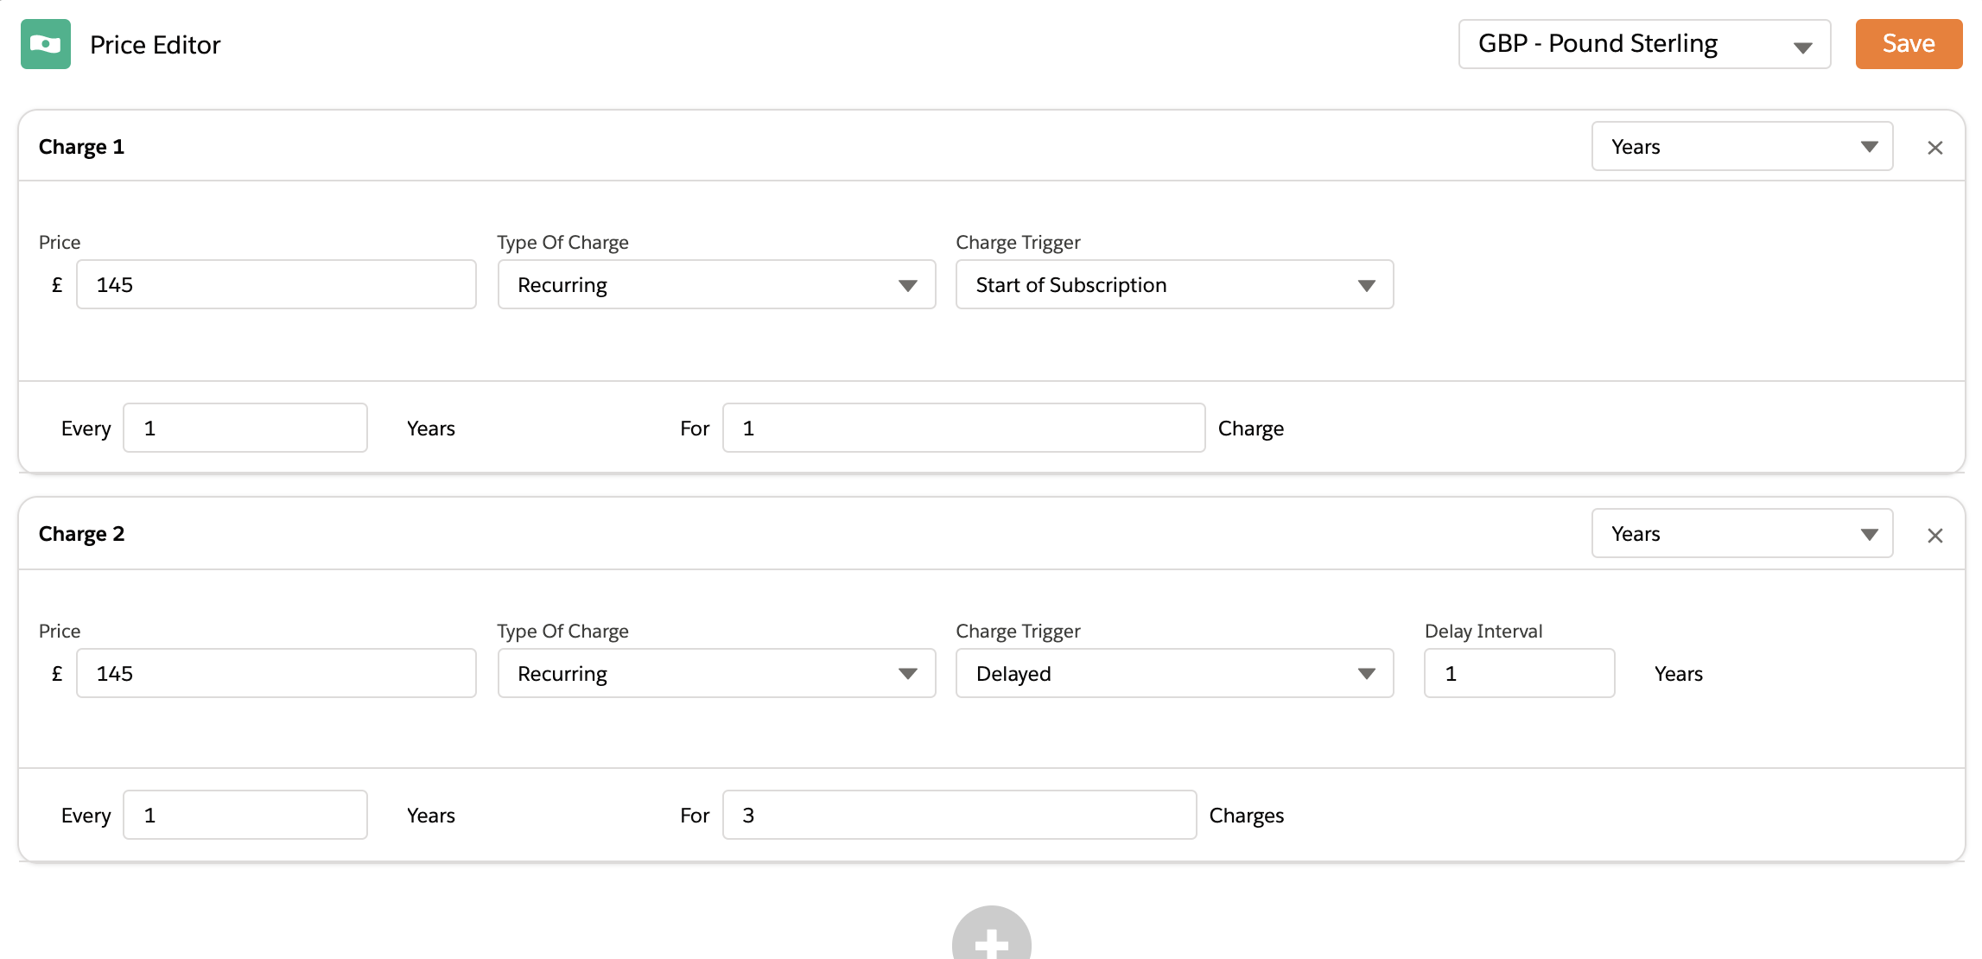Click the Charge 1 heading
The image size is (1982, 959).
(x=81, y=147)
